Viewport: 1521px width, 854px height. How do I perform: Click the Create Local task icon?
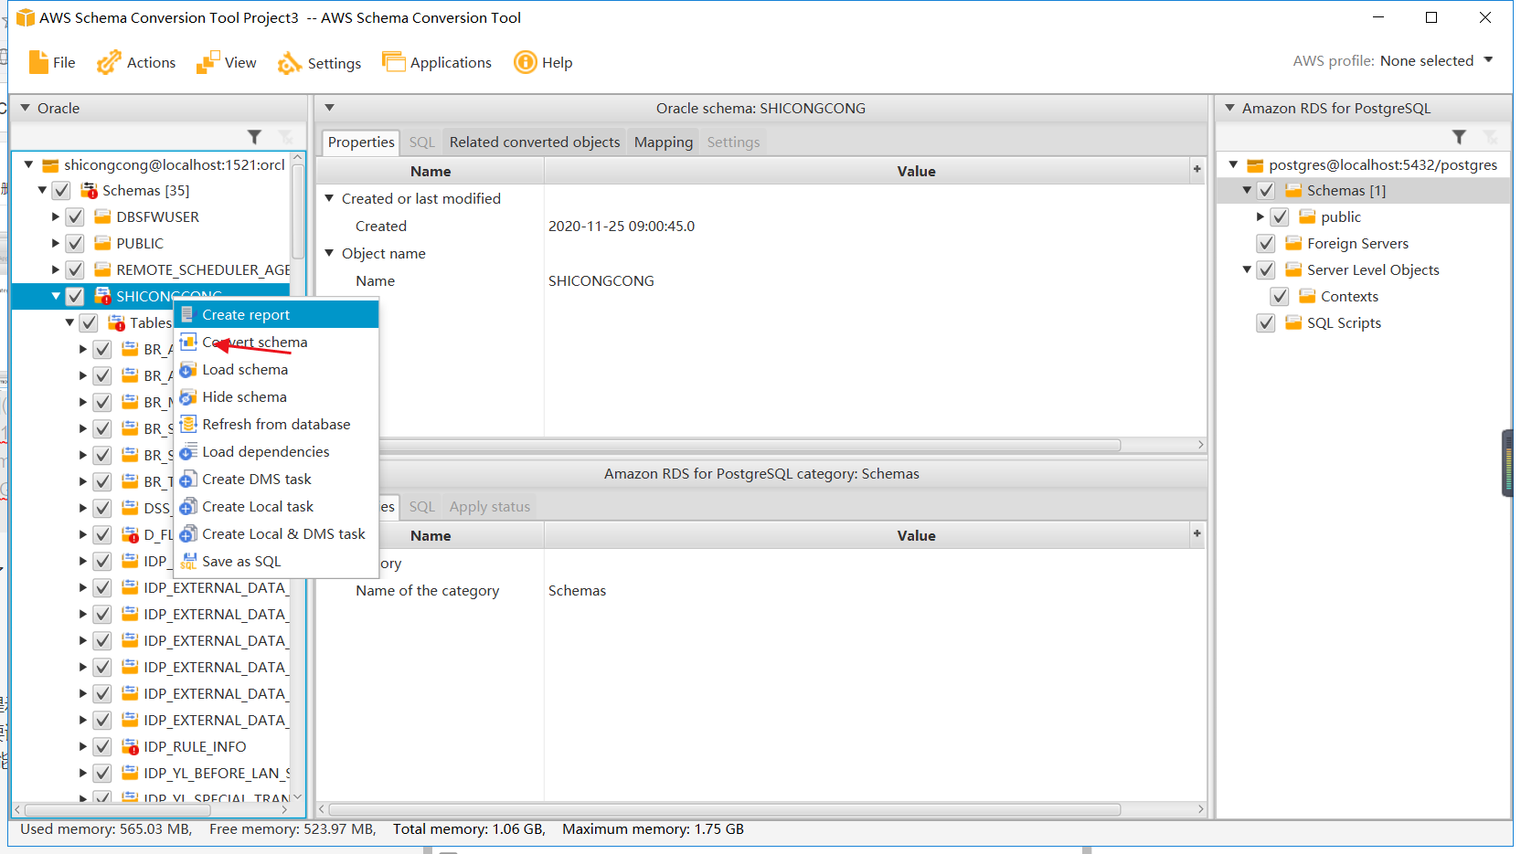click(x=187, y=506)
